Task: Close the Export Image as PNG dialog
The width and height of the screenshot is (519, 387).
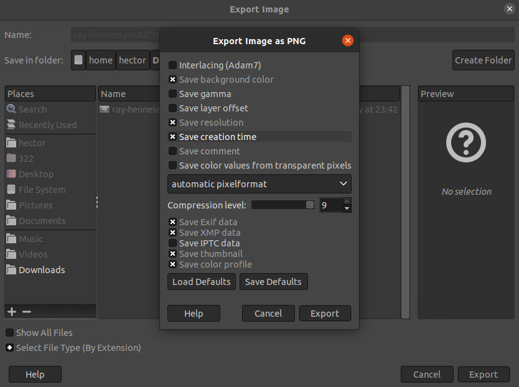Action: [348, 41]
